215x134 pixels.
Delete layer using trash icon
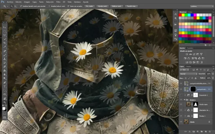pos(210,132)
